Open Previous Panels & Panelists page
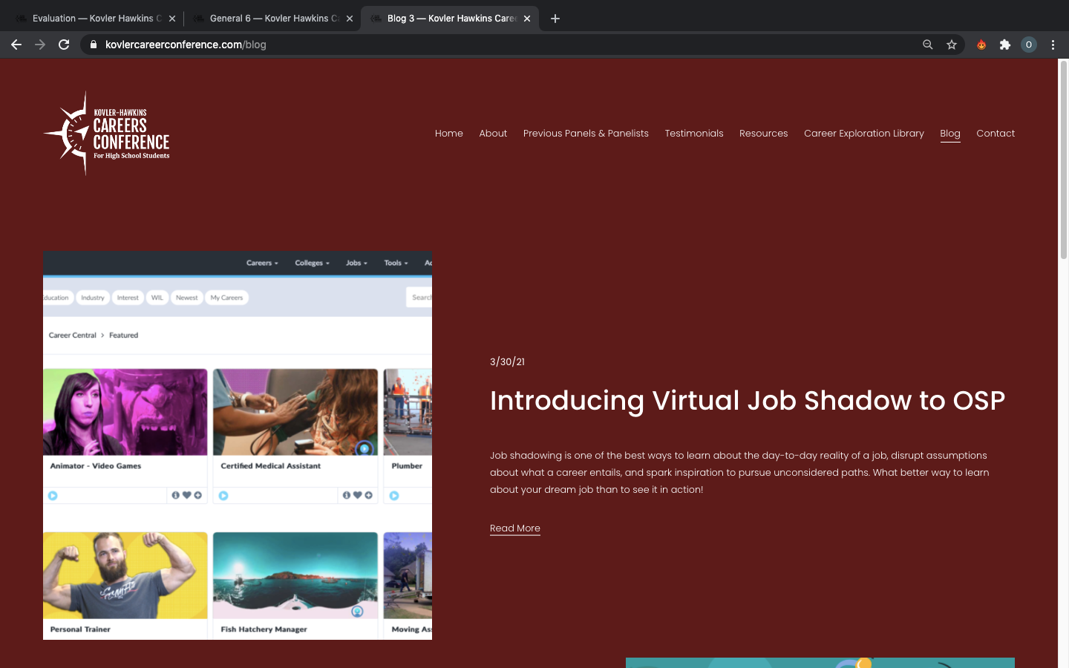 point(586,134)
